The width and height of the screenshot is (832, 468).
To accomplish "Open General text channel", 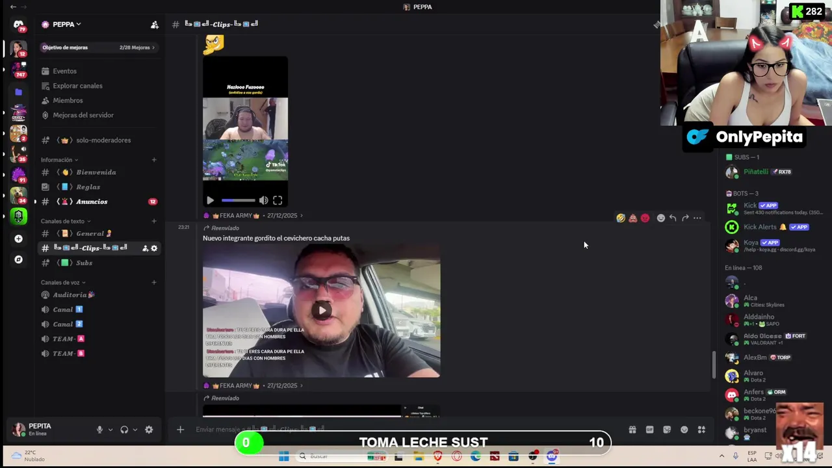I will pyautogui.click(x=98, y=233).
